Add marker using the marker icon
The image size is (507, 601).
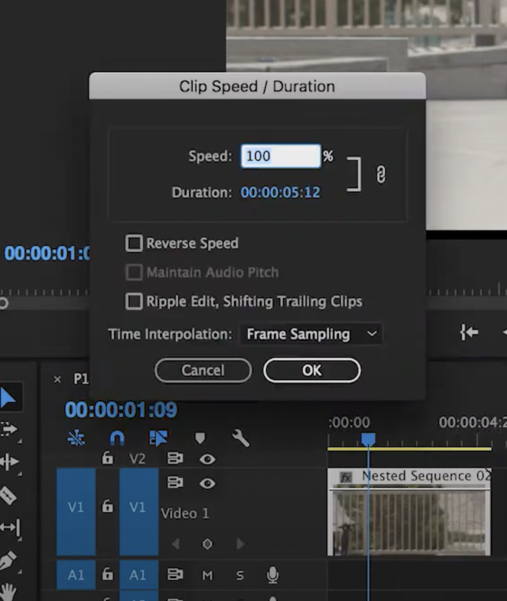pyautogui.click(x=201, y=438)
